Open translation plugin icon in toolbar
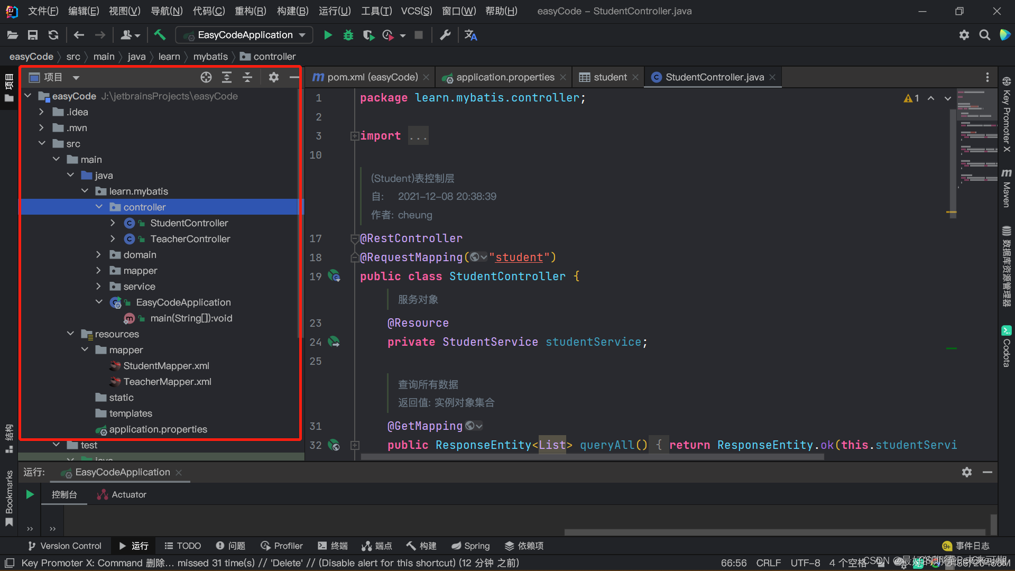Viewport: 1015px width, 571px height. click(470, 35)
